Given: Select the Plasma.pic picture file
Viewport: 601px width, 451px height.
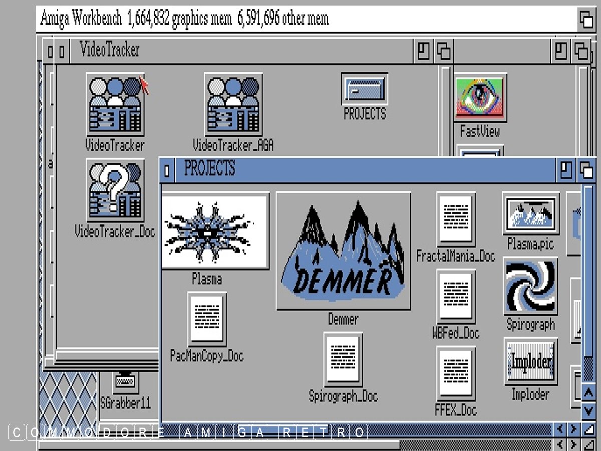Looking at the screenshot, I should click(530, 213).
